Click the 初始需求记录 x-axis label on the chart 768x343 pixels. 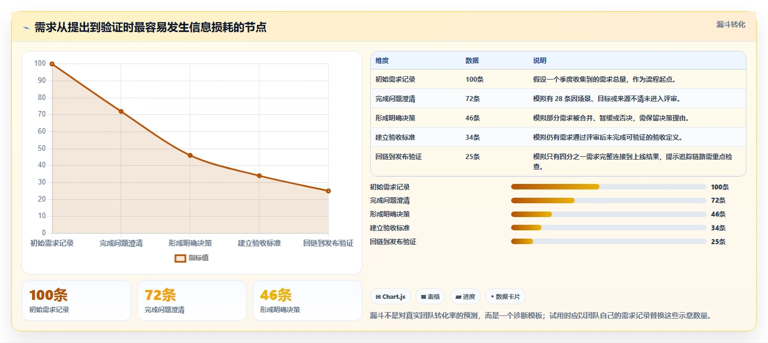pyautogui.click(x=52, y=243)
